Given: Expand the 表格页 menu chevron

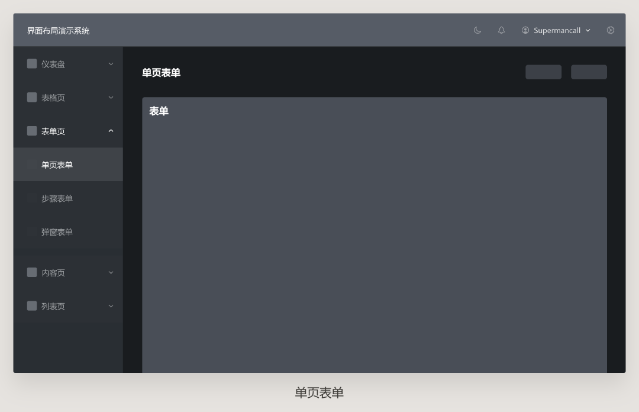Looking at the screenshot, I should (111, 98).
